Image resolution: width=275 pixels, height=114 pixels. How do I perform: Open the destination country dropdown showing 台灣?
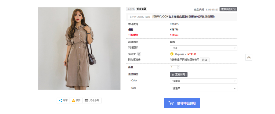[203, 48]
